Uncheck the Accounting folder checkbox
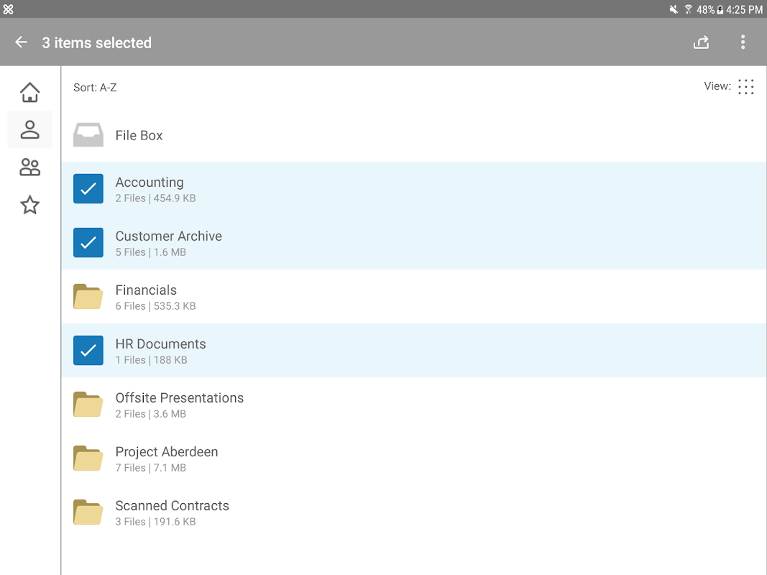This screenshot has width=767, height=575. (88, 189)
